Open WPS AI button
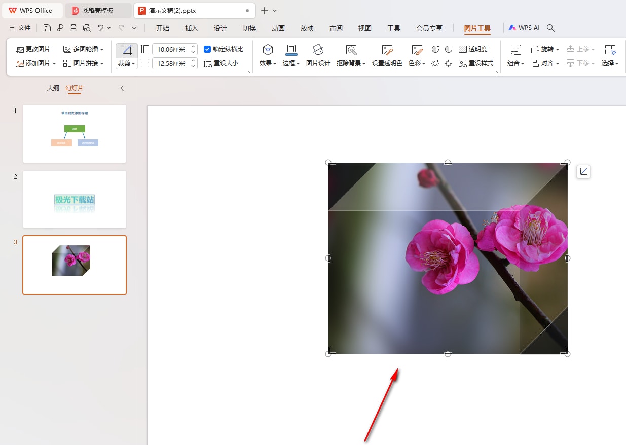Image resolution: width=626 pixels, height=445 pixels. (524, 28)
